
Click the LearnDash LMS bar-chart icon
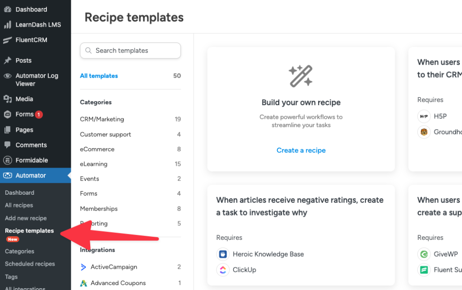(x=8, y=24)
